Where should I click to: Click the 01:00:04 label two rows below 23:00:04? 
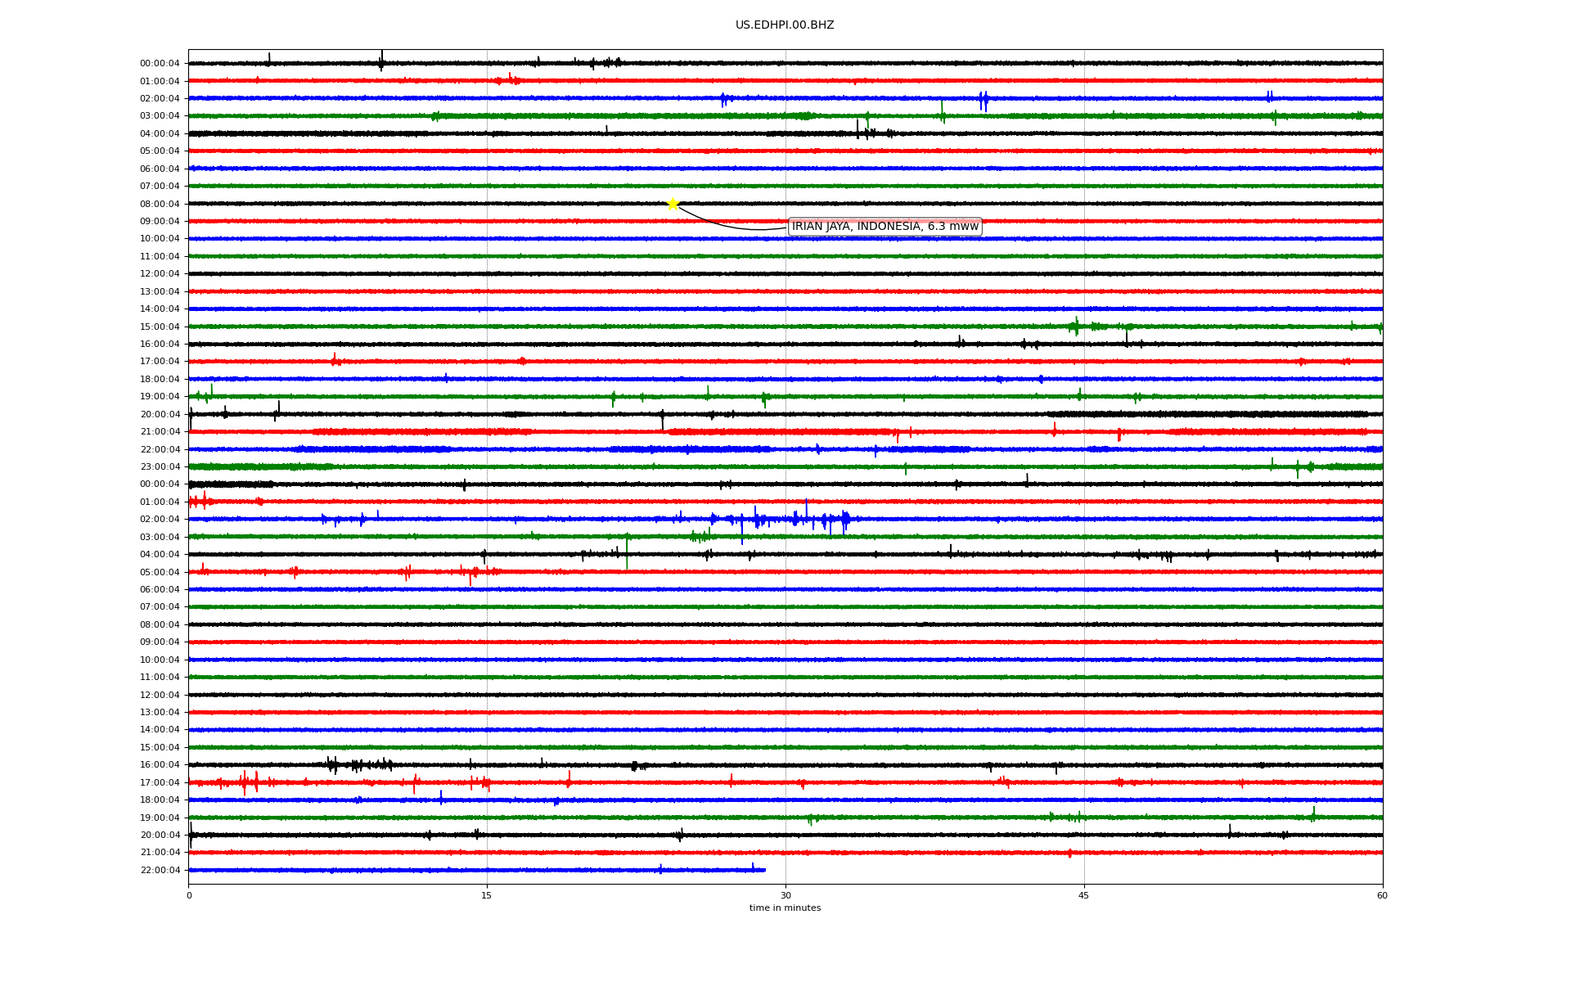click(160, 502)
